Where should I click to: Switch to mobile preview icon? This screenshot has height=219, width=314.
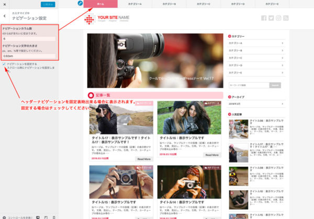(x=54, y=217)
